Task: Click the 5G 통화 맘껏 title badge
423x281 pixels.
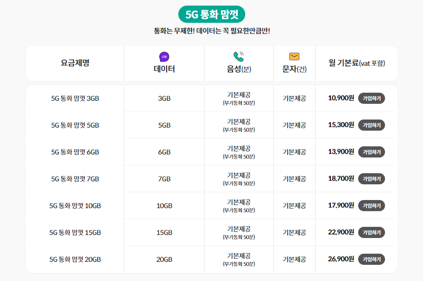Action: [x=212, y=14]
